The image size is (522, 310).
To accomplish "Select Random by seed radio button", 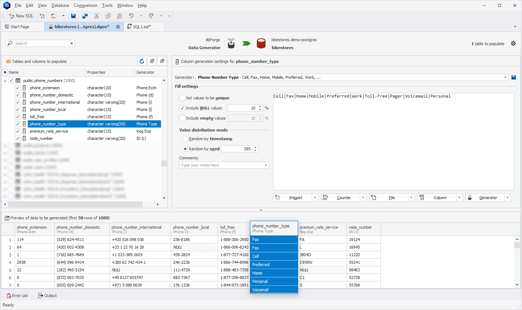I will pos(185,149).
